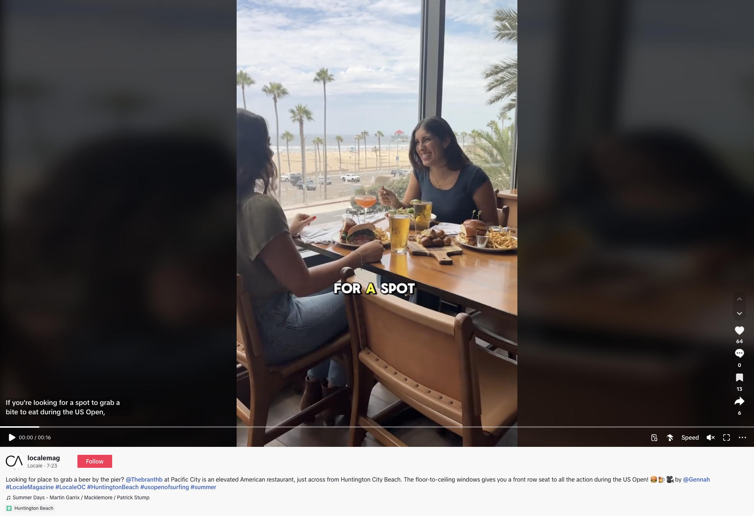Screen dimensions: 754x517
Task: Enter fullscreen mode
Action: pos(727,437)
